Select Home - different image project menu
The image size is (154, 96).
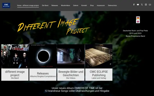(28, 5)
